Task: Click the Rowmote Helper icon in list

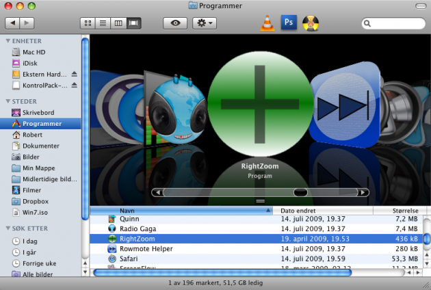Action: coord(112,249)
